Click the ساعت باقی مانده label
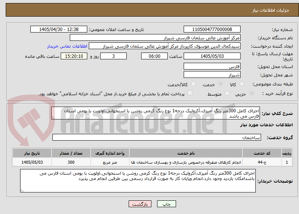Image resolution: width=299 pixels, height=214 pixels. (x=42, y=56)
